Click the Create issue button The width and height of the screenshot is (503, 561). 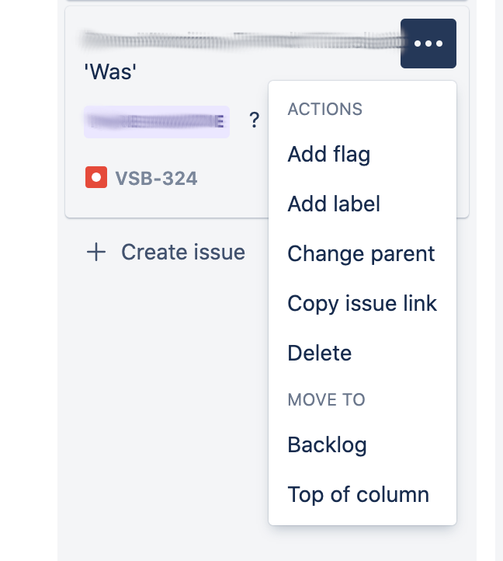click(x=165, y=252)
